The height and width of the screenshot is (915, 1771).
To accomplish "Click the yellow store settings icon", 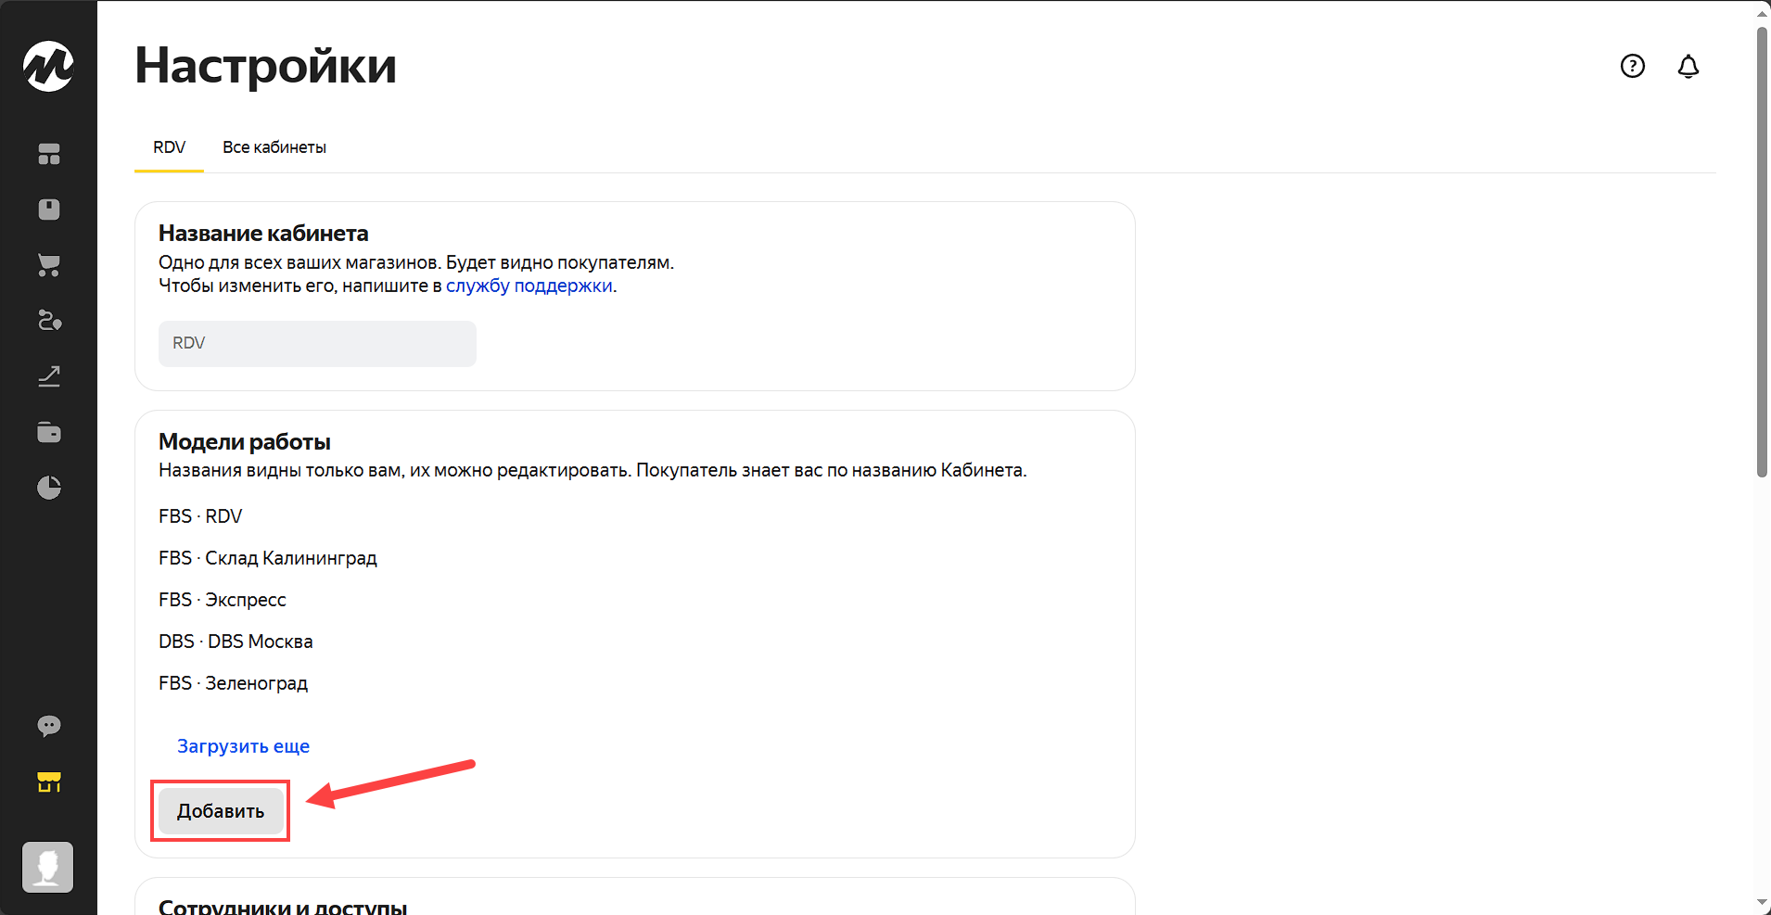I will [x=49, y=782].
